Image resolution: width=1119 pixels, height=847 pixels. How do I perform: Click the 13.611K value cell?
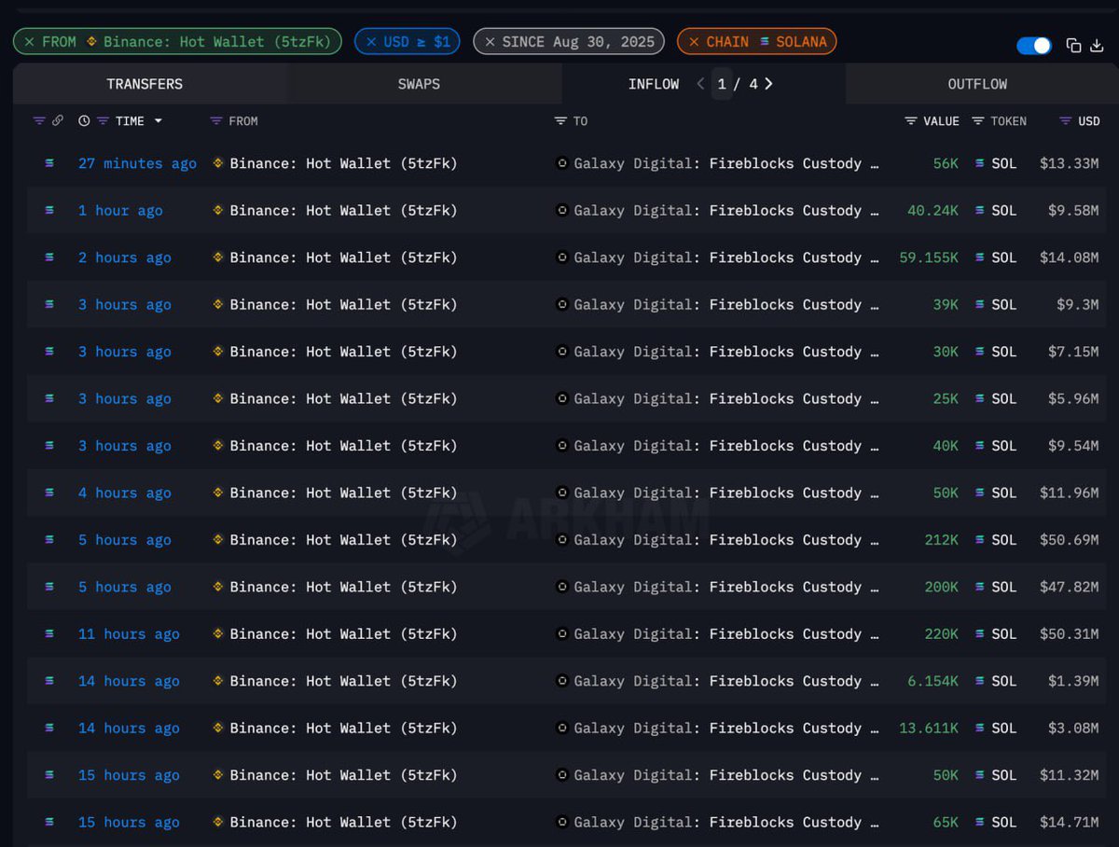[x=929, y=729]
